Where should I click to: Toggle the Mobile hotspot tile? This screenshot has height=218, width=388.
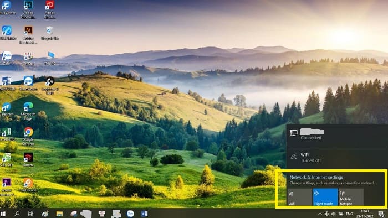[351, 198]
